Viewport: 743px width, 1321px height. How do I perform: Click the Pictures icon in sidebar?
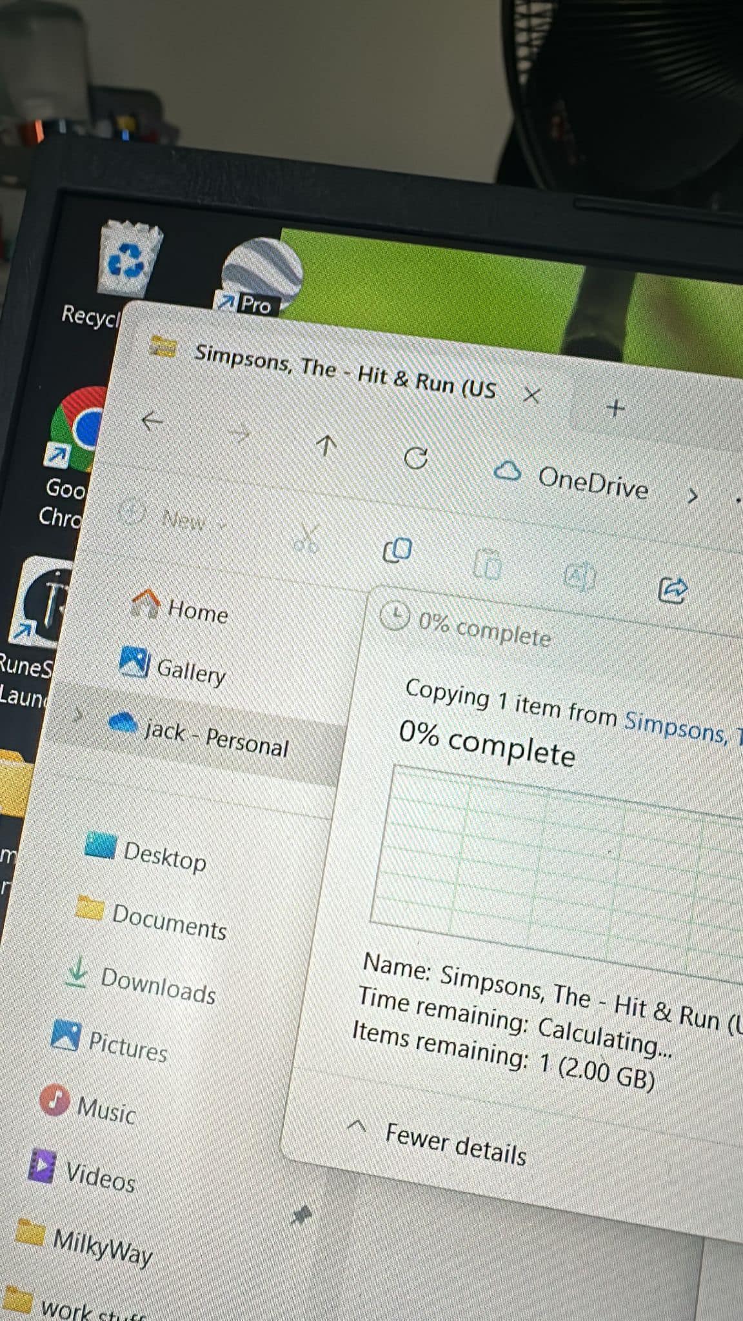click(66, 1035)
